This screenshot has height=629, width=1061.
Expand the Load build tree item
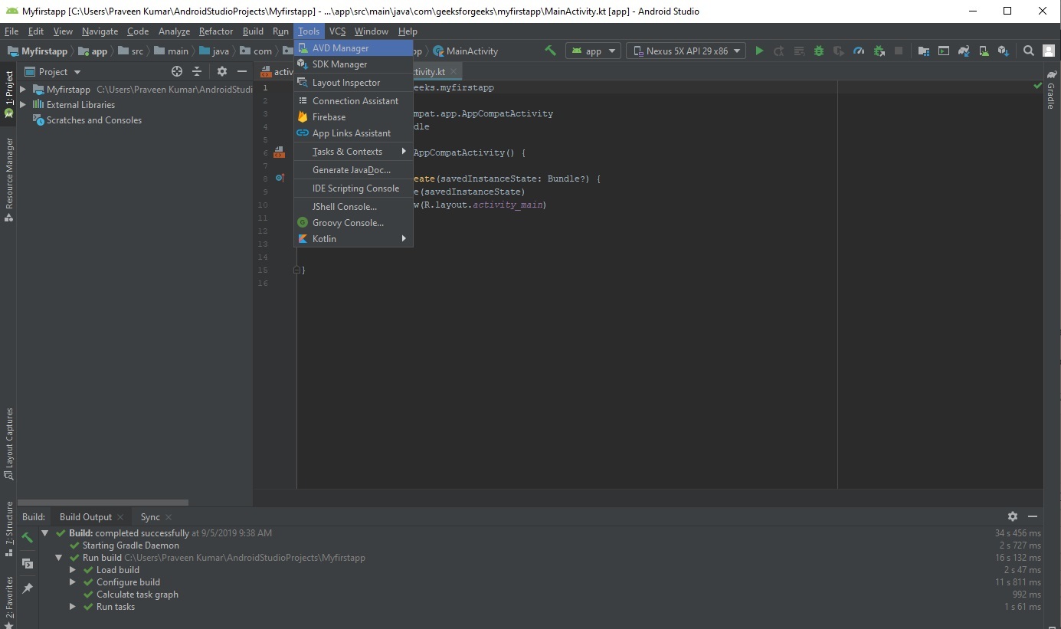pos(73,570)
